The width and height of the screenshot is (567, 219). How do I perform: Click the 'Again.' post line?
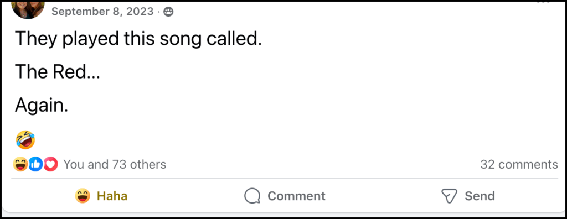(42, 106)
